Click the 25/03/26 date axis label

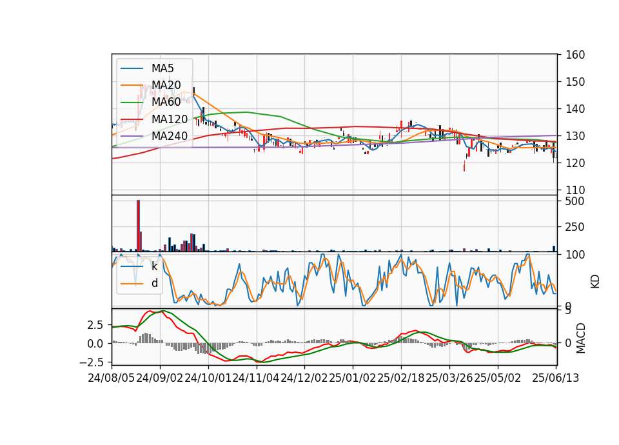click(449, 378)
